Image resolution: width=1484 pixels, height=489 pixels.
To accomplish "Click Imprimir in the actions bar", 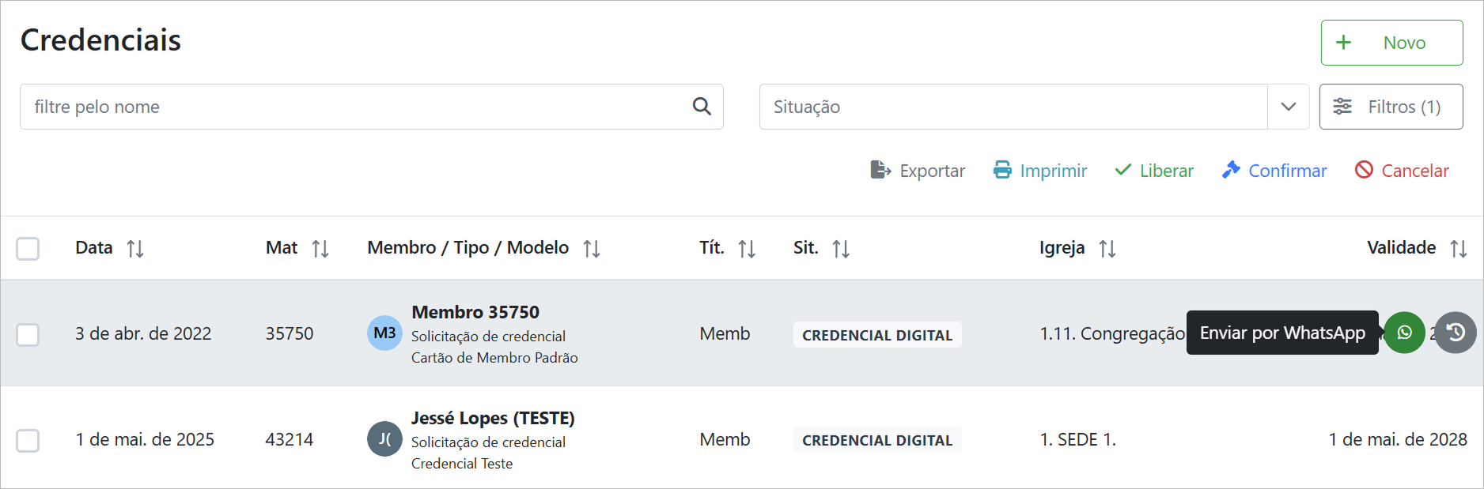I will (x=1040, y=171).
